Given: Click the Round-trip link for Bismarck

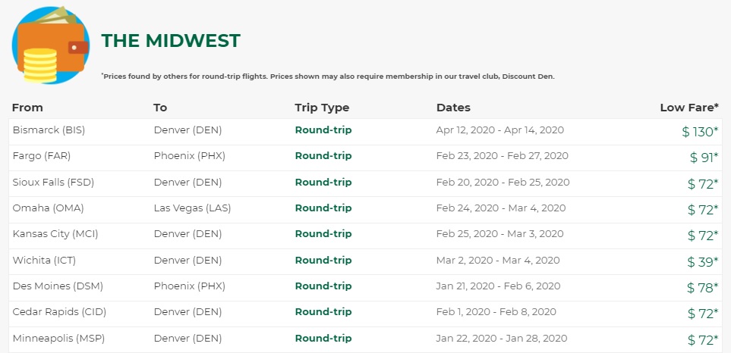Looking at the screenshot, I should pyautogui.click(x=323, y=130).
